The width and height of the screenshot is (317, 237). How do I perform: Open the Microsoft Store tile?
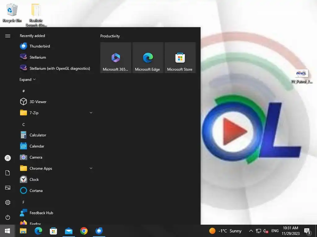(x=180, y=58)
